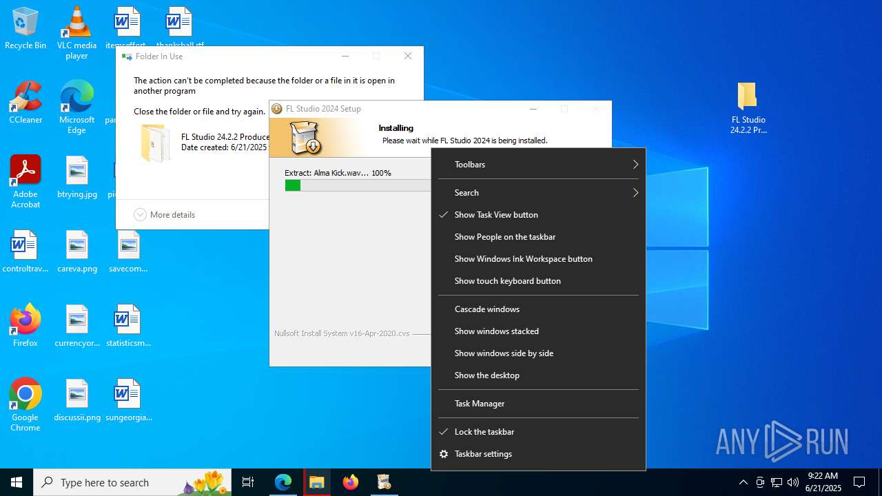This screenshot has width=882, height=496.
Task: Open Google Chrome desktop shortcut
Action: point(25,405)
